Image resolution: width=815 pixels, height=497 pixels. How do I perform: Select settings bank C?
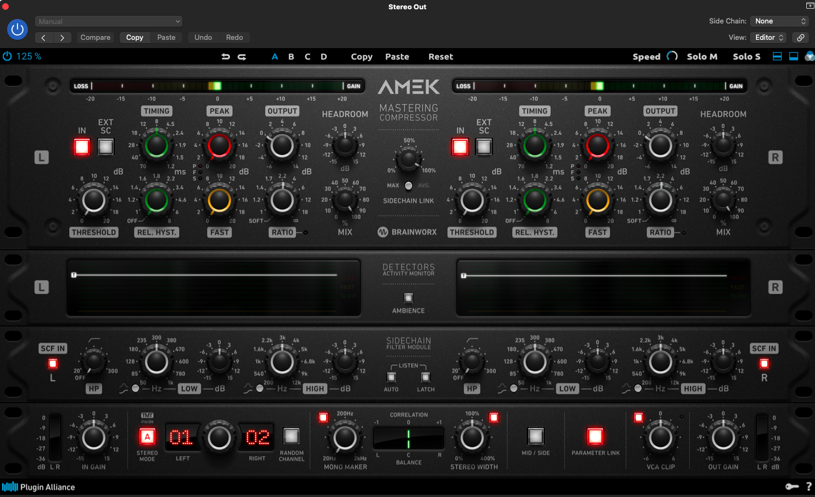tap(308, 56)
